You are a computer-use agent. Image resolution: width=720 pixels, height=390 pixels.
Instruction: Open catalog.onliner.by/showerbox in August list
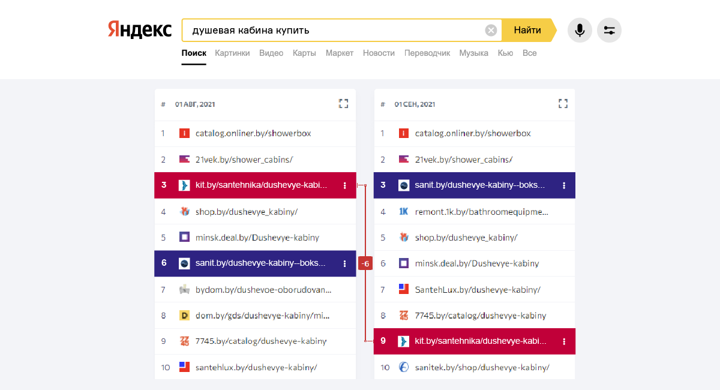pos(253,133)
